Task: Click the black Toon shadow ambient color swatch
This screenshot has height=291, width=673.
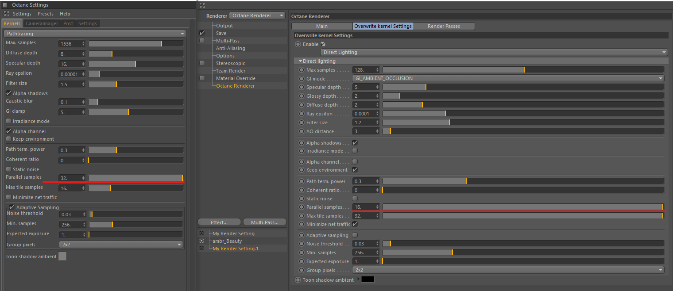Action: click(368, 280)
